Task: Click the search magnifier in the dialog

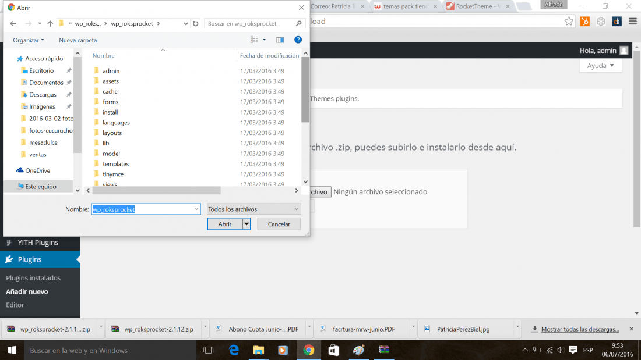Action: pos(299,24)
